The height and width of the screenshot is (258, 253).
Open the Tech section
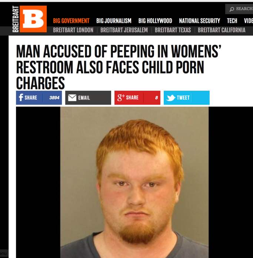point(232,21)
